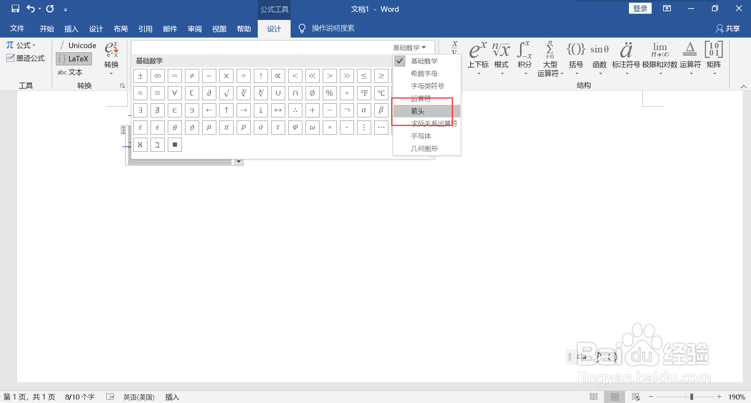
Task: Click 英语(美国) in the status bar
Action: click(x=138, y=397)
